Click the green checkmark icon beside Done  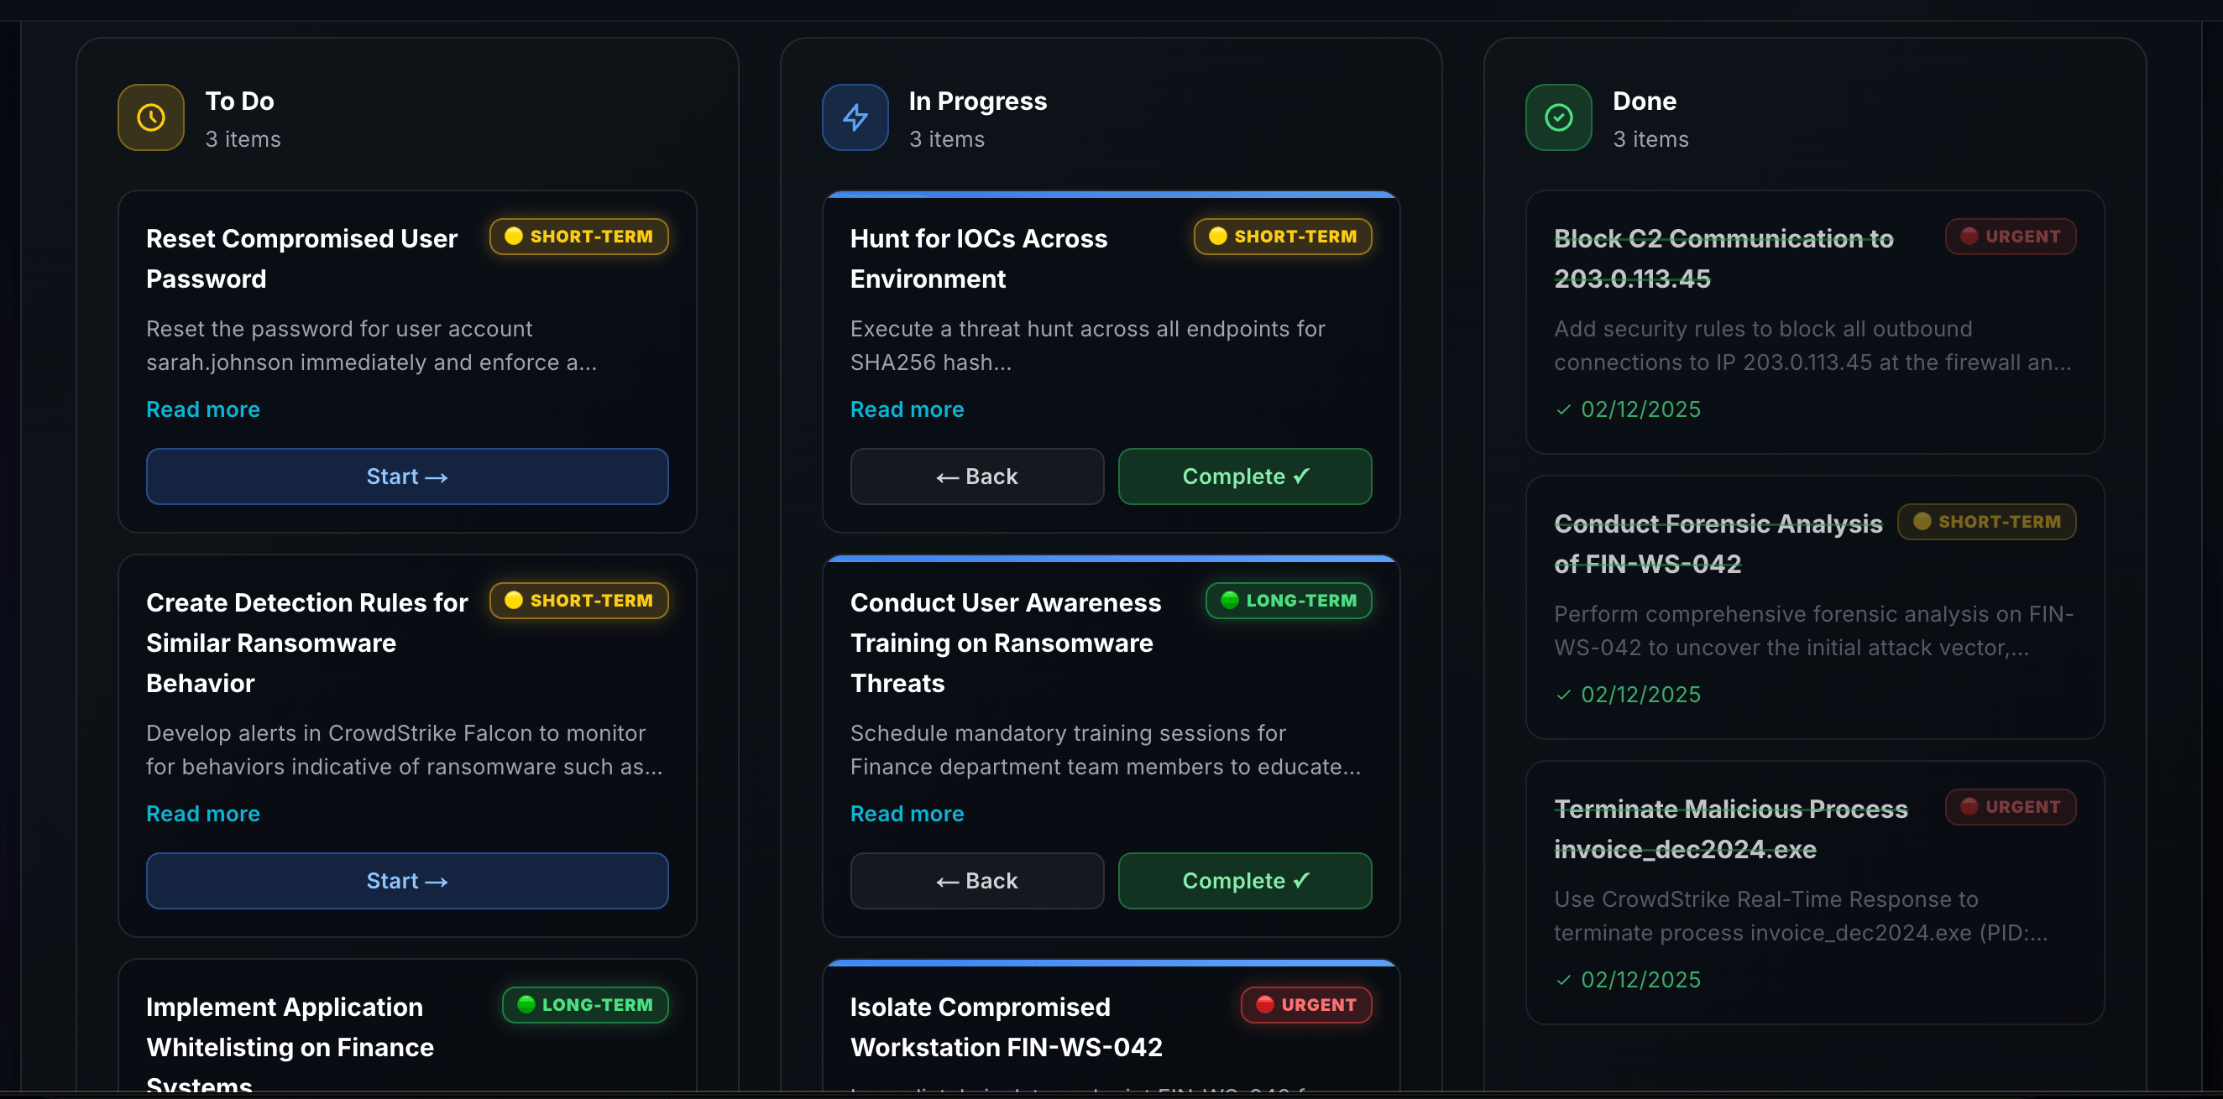pyautogui.click(x=1557, y=117)
